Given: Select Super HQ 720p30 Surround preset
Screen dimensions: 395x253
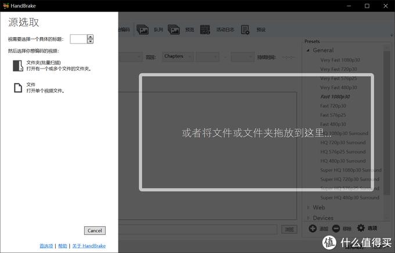Looking at the screenshot, I should pos(350,179).
